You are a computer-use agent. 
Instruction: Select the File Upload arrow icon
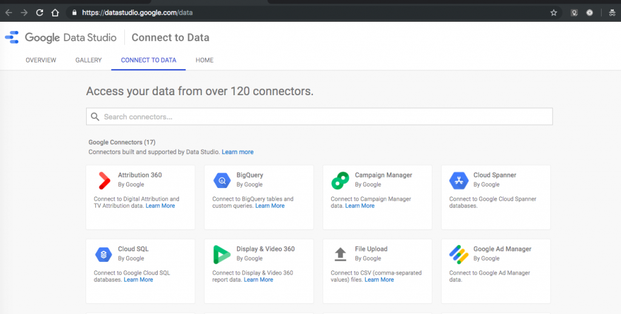[x=340, y=254]
